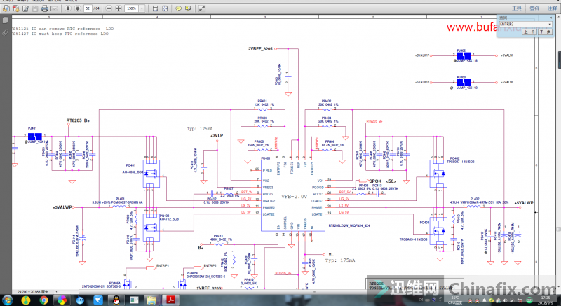The height and width of the screenshot is (306, 561).
Task: Close the find search box
Action: tap(550, 18)
